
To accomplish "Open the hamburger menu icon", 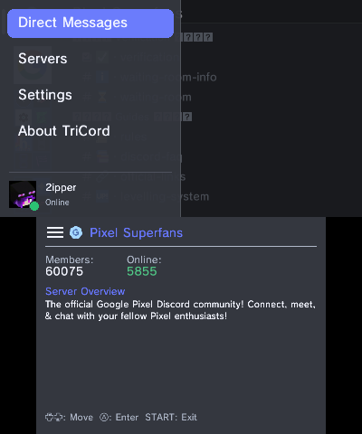I will [55, 232].
